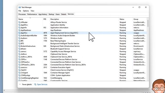
Task: Click the COMSysApp service gear icon
Action: tap(19, 75)
